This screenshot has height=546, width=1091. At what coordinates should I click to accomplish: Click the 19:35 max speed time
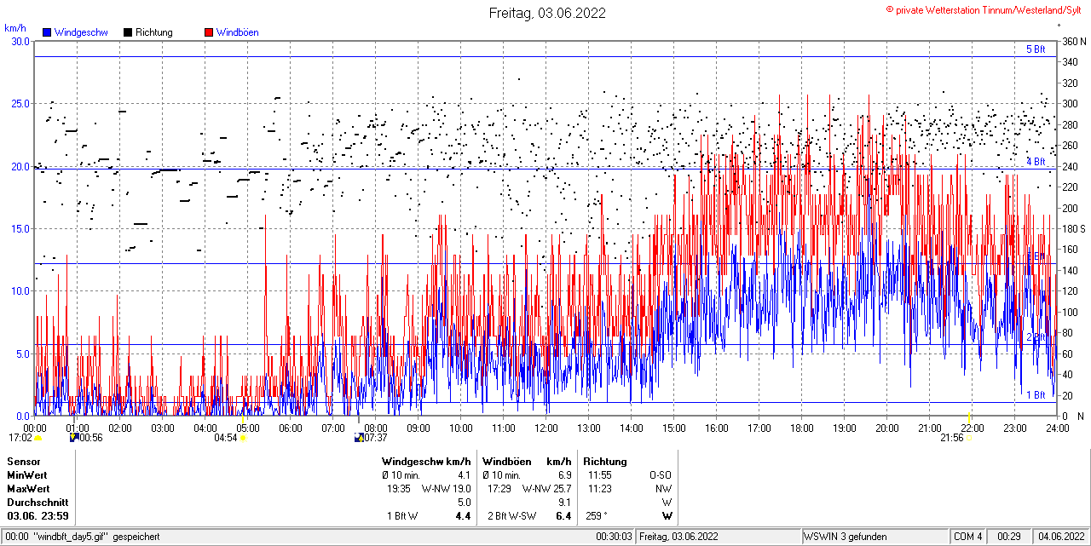[x=399, y=489]
